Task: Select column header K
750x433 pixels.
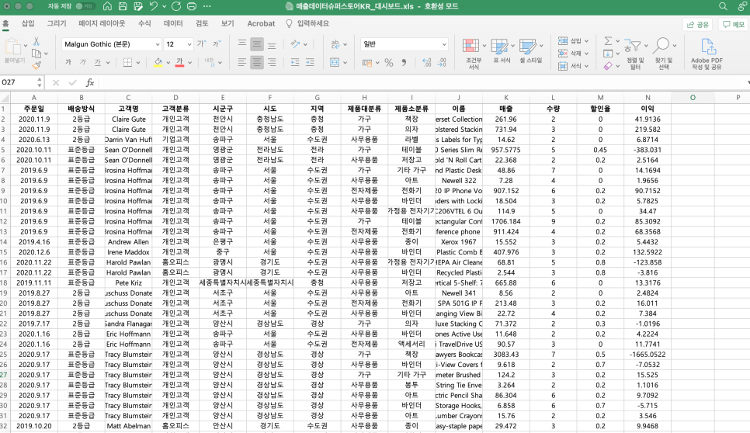Action: coord(505,98)
